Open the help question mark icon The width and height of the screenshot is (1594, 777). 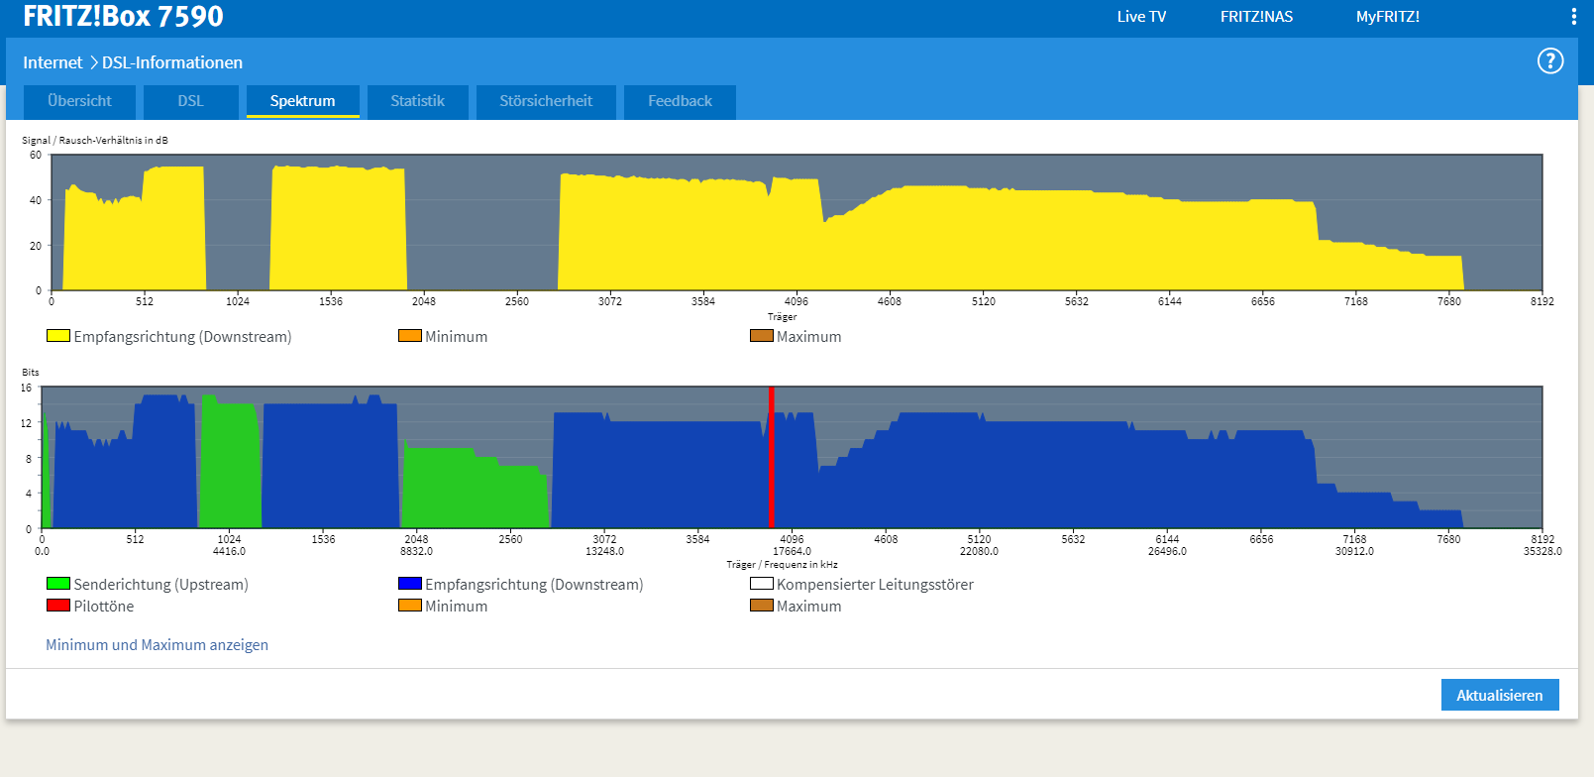[1550, 61]
